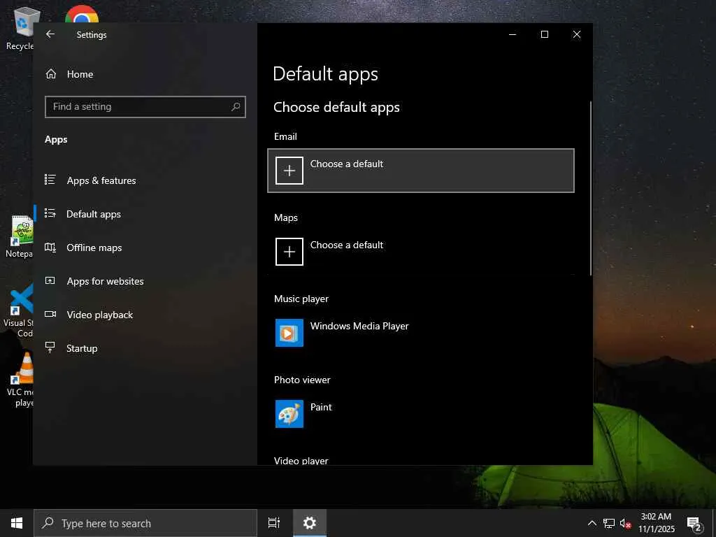Click Settings gear in taskbar
The width and height of the screenshot is (716, 537).
point(310,523)
